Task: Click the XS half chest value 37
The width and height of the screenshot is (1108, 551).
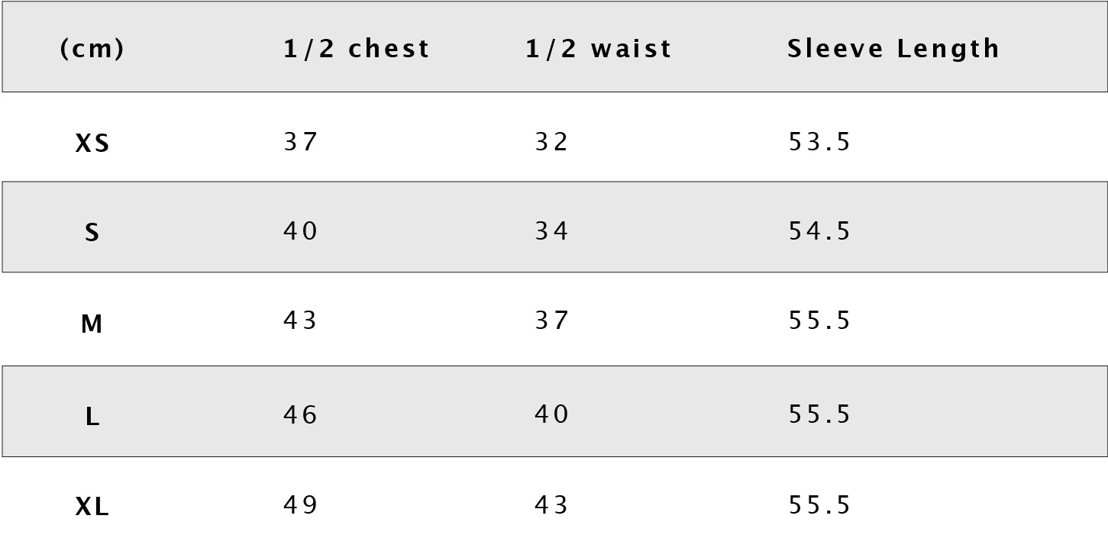Action: [300, 142]
